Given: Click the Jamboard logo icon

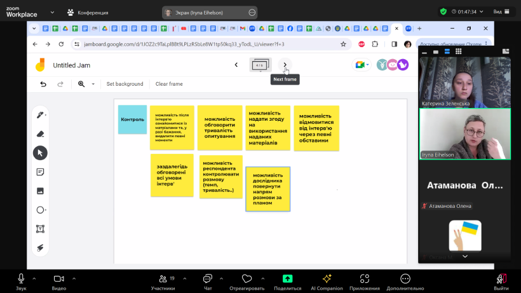Looking at the screenshot, I should pos(40,65).
